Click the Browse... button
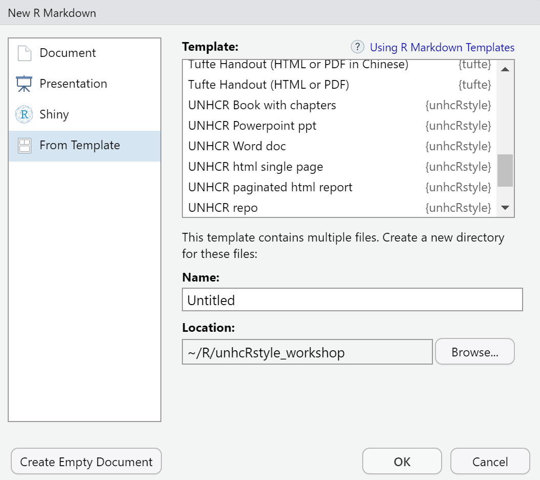 tap(475, 352)
